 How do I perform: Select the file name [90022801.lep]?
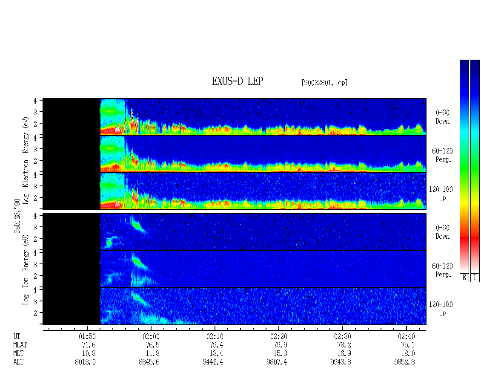[x=324, y=83]
